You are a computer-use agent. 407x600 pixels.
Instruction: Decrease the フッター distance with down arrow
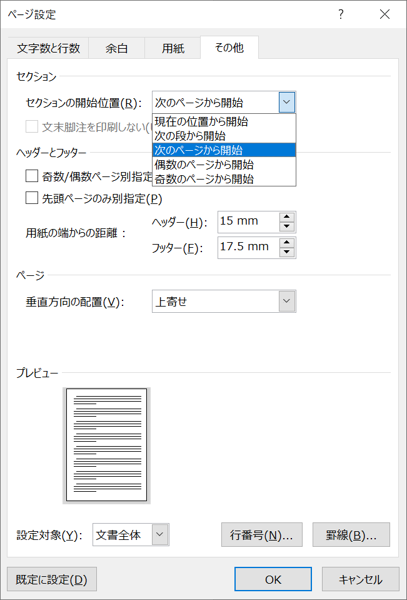click(287, 253)
